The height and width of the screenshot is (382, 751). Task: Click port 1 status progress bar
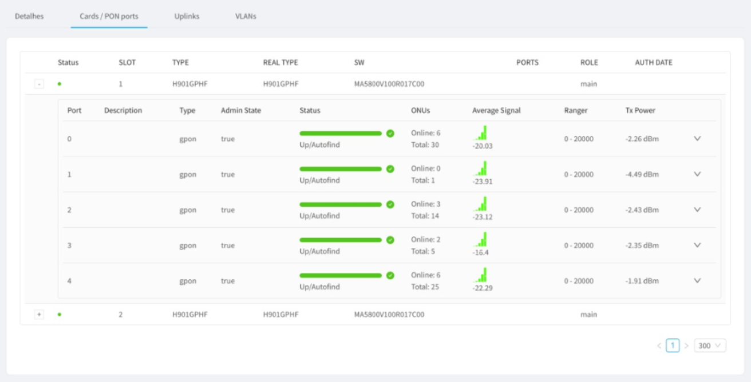[x=340, y=169]
